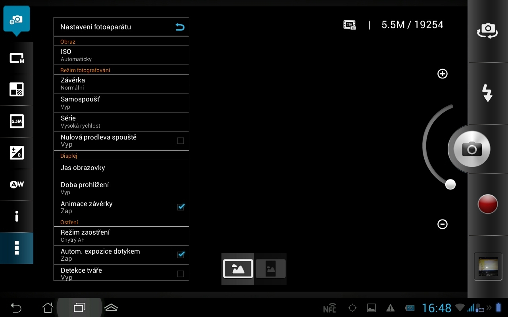Screen dimensions: 508x317
Task: Select the 5.5M resolution icon
Action: coord(16,121)
